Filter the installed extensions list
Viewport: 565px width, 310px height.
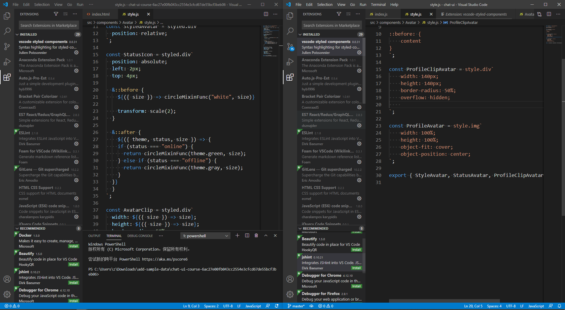pos(56,14)
